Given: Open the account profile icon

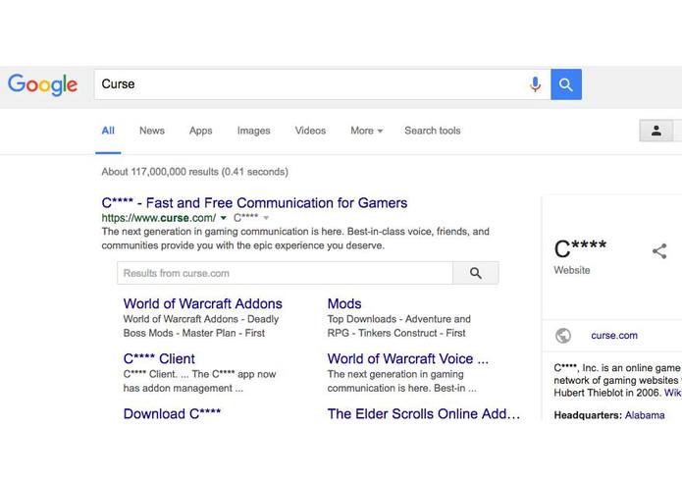Looking at the screenshot, I should click(x=656, y=131).
